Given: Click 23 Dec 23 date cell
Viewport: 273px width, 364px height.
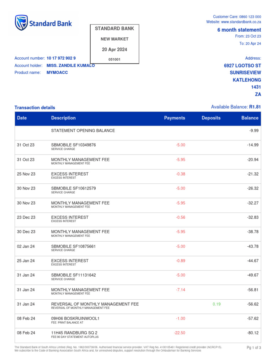Looking at the screenshot, I should click(x=26, y=218).
